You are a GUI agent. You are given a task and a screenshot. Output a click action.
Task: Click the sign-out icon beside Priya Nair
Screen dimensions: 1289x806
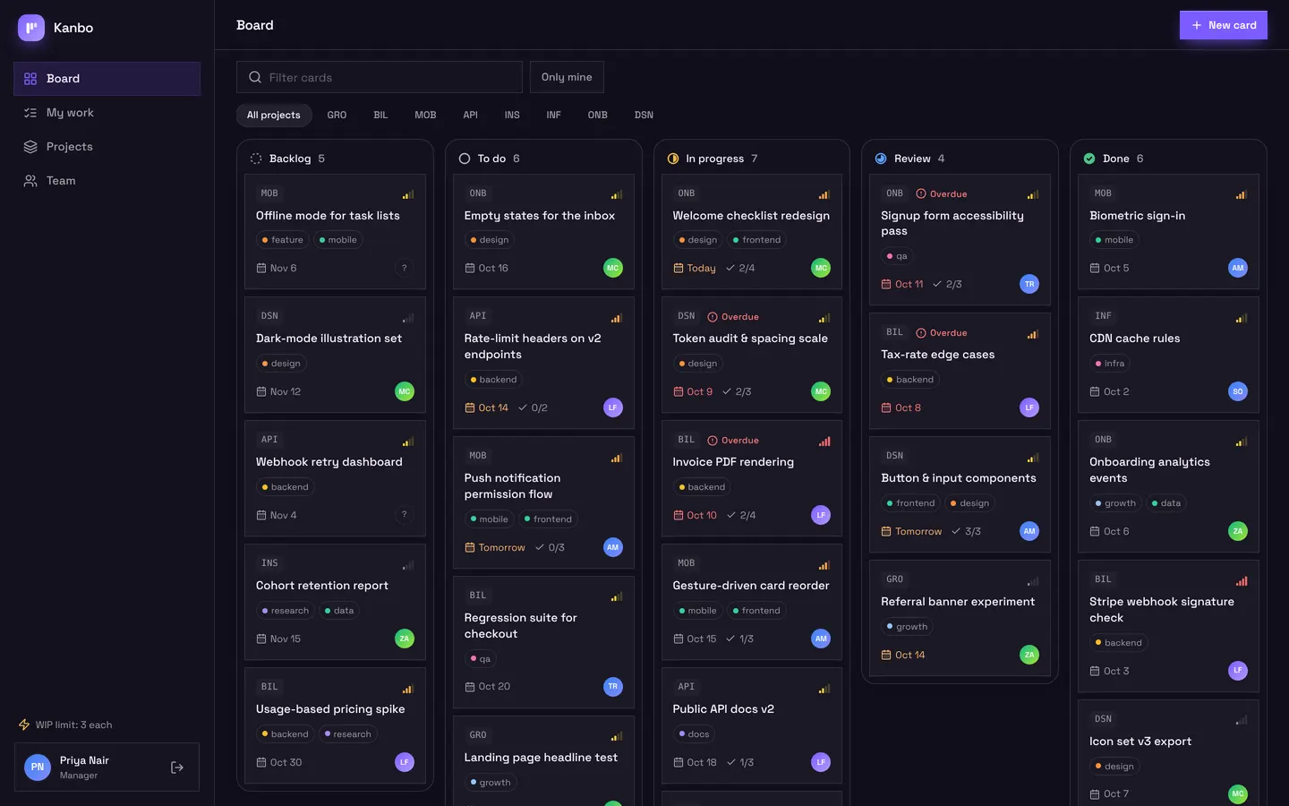[177, 767]
